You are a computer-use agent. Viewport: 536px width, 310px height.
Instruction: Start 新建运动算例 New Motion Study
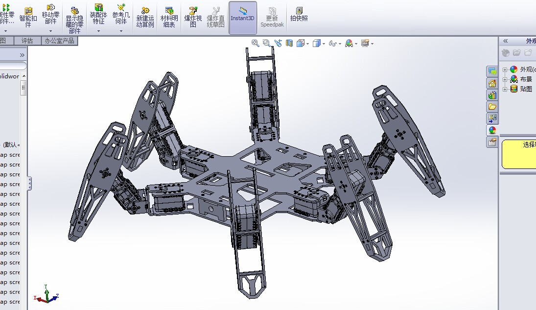[x=145, y=18]
